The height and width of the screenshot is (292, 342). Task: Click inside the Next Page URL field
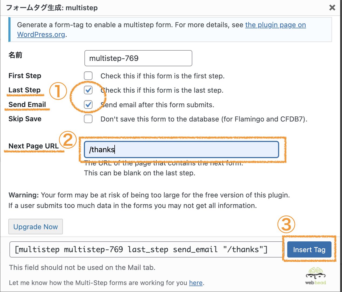[x=181, y=149]
